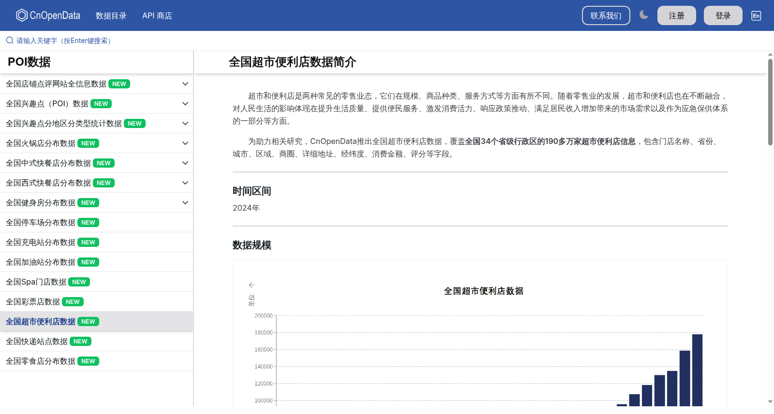Expand 全国兴趣点分地区分类型统计数据 chevron
This screenshot has height=414, width=774.
(185, 124)
